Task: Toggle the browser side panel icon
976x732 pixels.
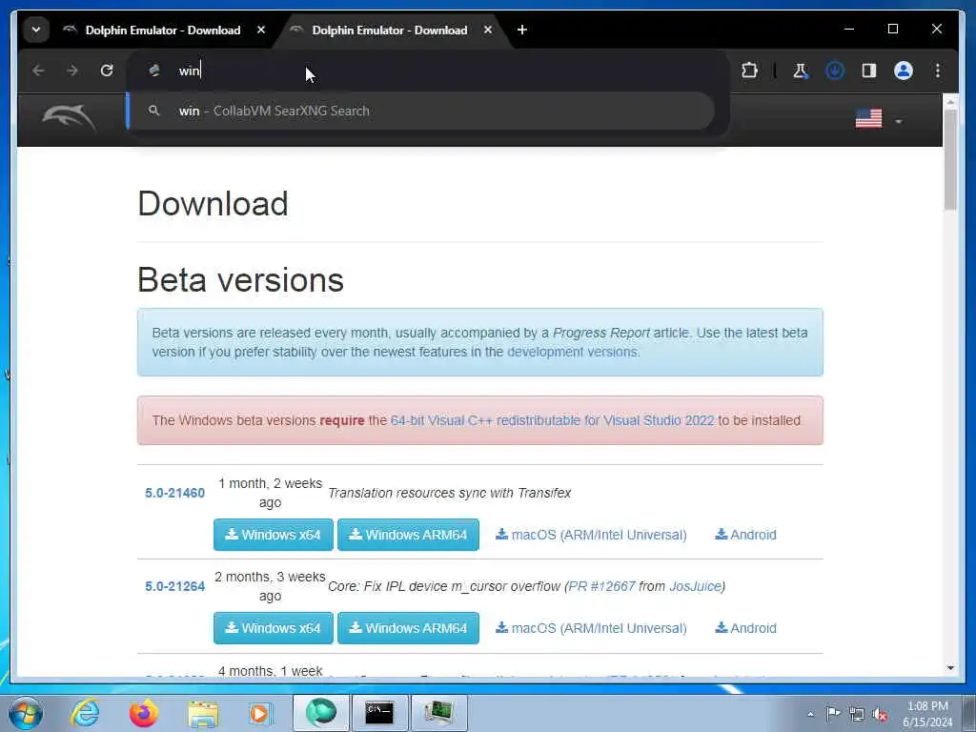Action: coord(869,71)
